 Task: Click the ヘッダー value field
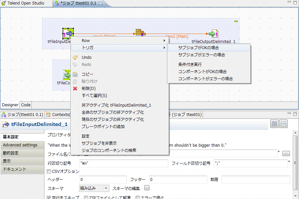click(103, 180)
